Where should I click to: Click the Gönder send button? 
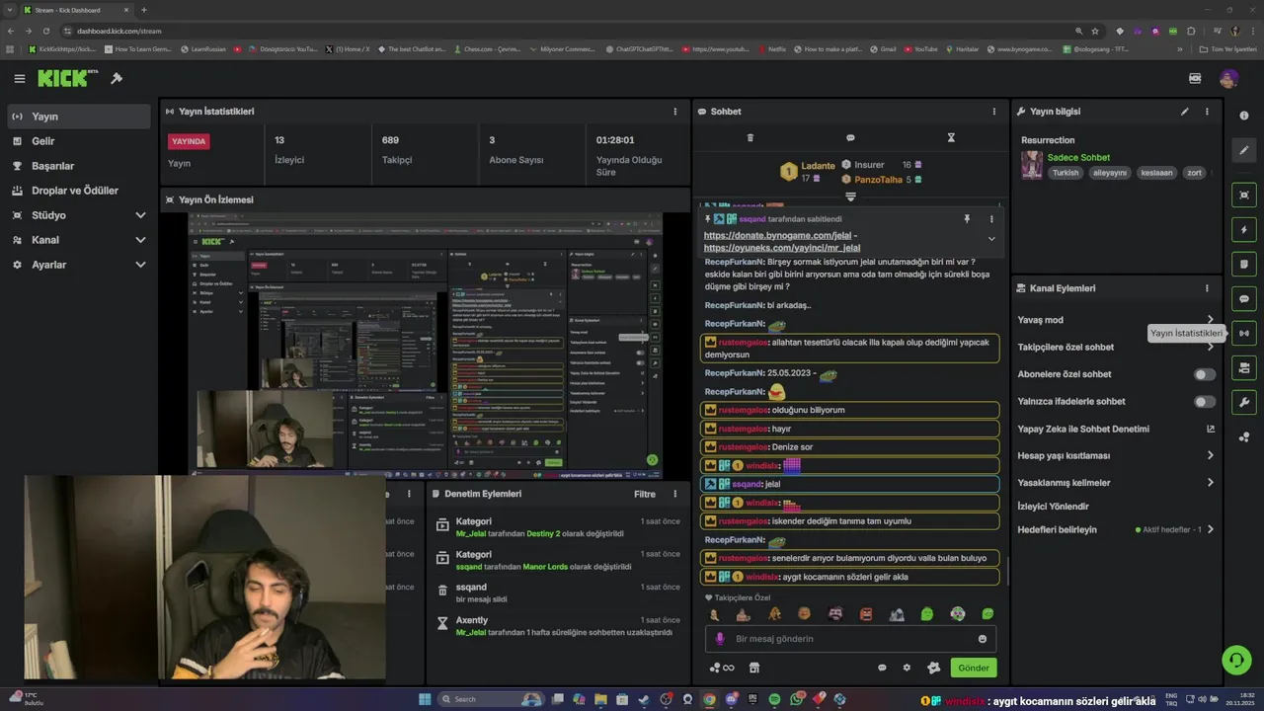pyautogui.click(x=973, y=668)
